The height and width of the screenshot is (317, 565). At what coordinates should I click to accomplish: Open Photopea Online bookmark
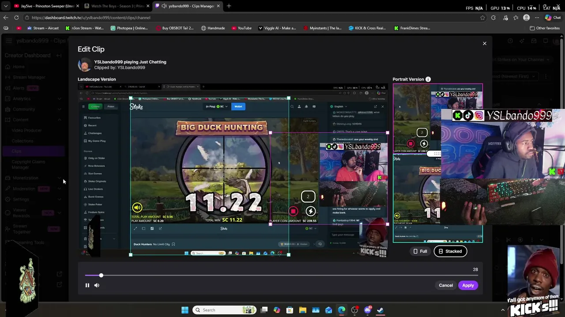(129, 28)
